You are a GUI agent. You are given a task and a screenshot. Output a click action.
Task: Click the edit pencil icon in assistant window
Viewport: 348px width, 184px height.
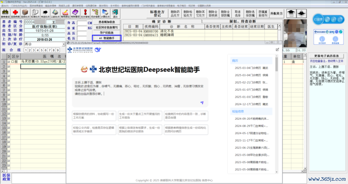tap(277, 50)
